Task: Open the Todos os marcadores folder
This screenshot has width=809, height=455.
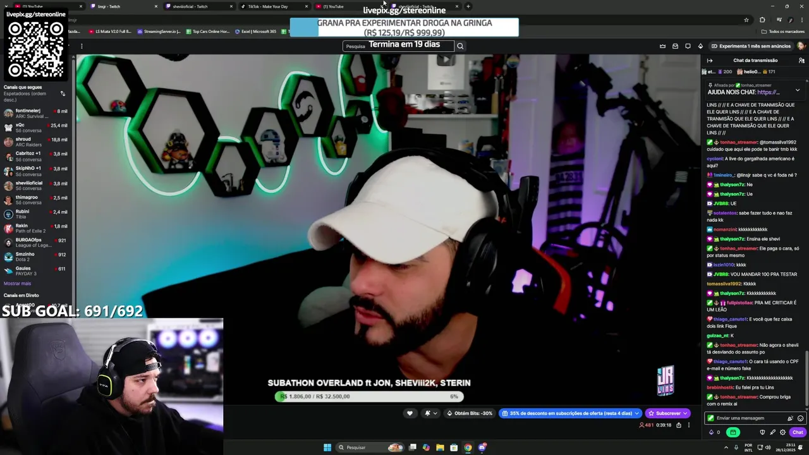Action: click(782, 32)
